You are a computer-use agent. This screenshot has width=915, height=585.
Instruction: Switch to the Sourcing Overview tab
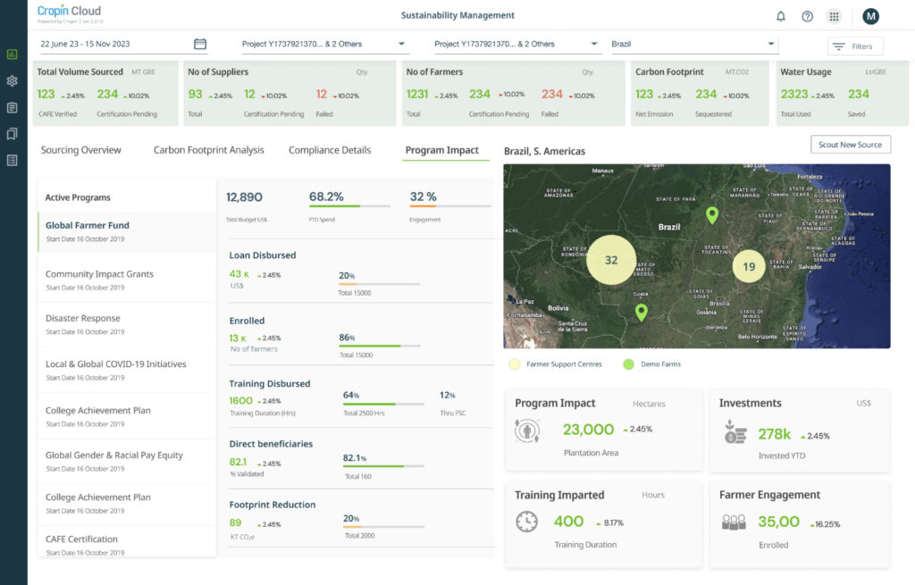coord(80,150)
